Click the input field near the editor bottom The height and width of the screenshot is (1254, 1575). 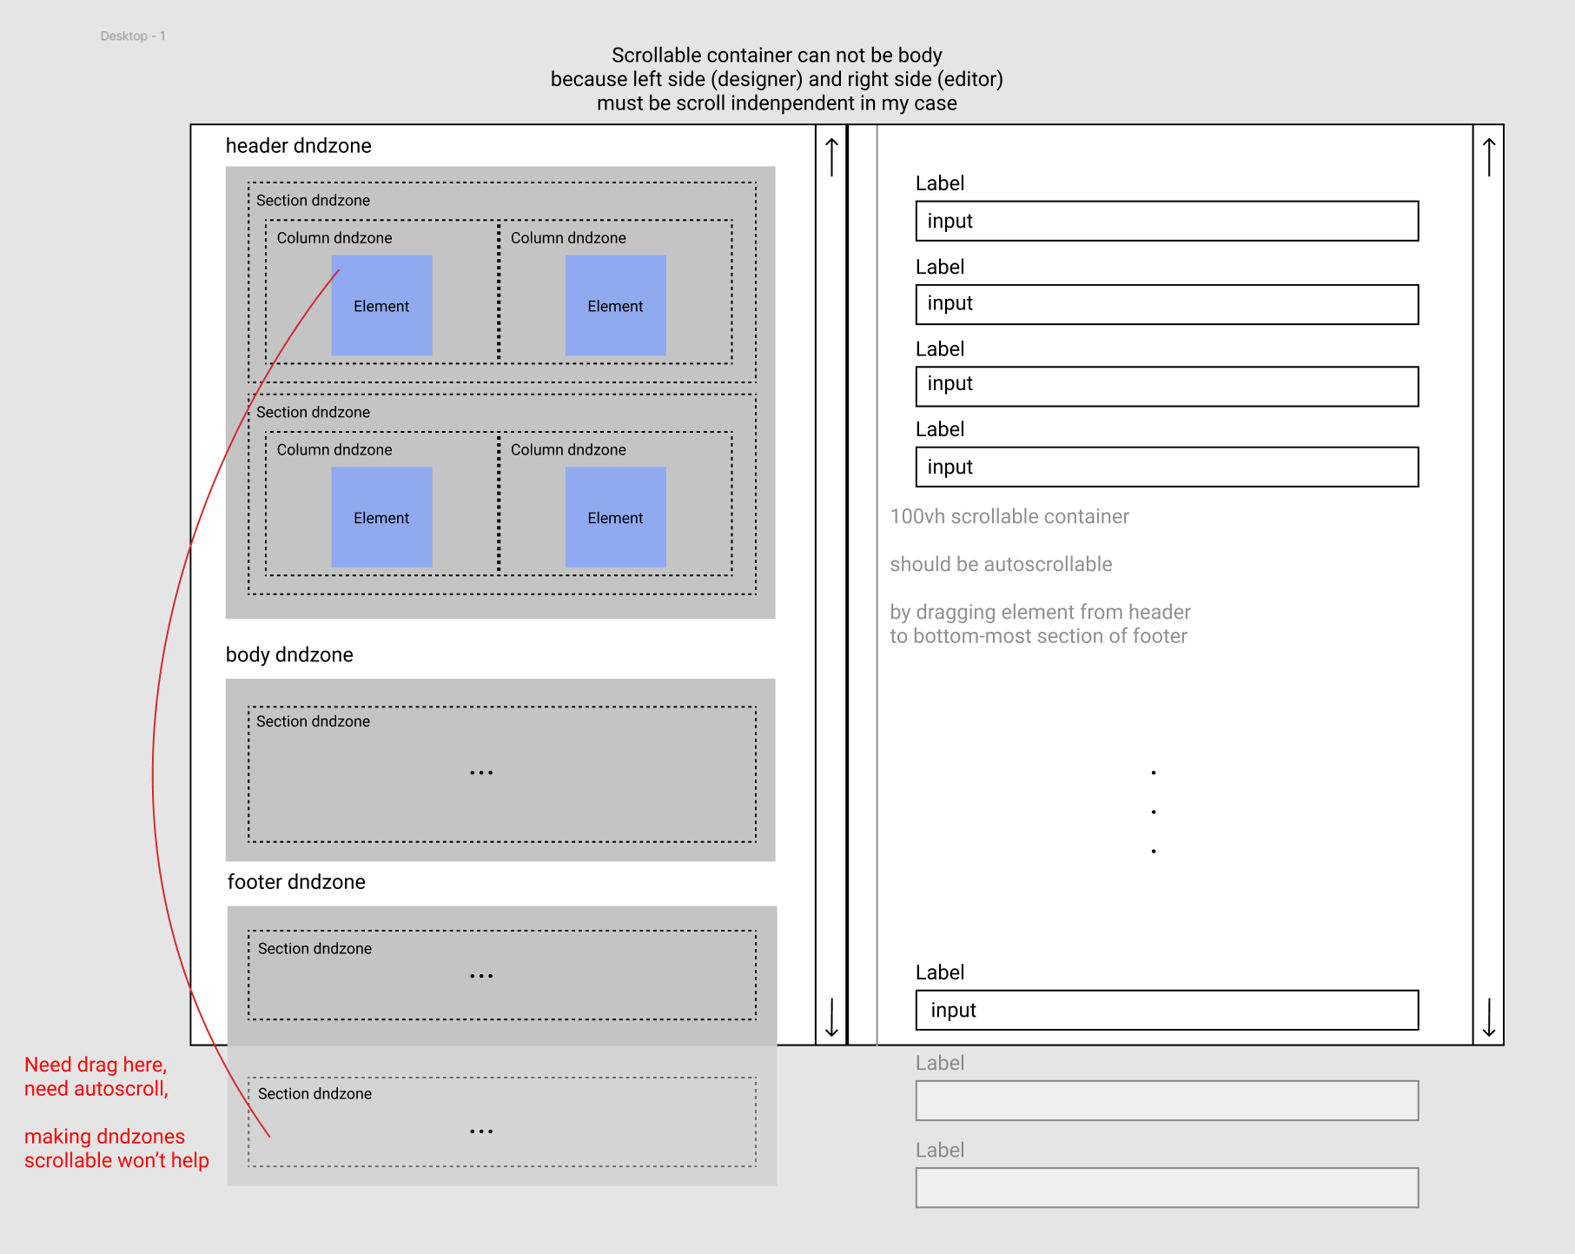point(1167,1011)
